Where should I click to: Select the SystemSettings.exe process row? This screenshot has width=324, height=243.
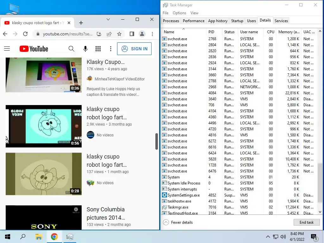tap(240, 195)
